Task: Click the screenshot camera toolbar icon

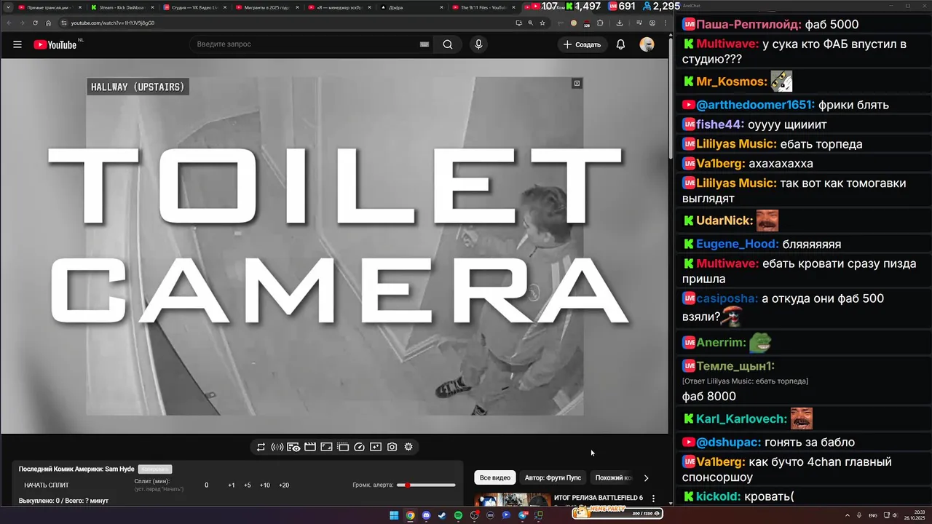Action: point(392,447)
